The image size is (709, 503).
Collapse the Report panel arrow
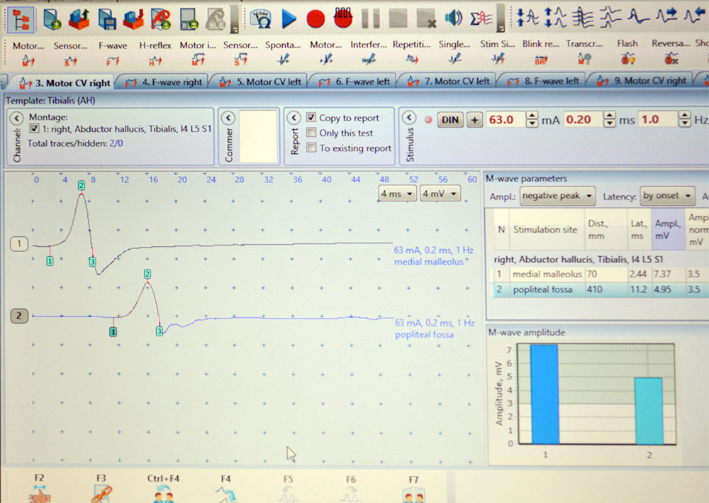(x=294, y=118)
